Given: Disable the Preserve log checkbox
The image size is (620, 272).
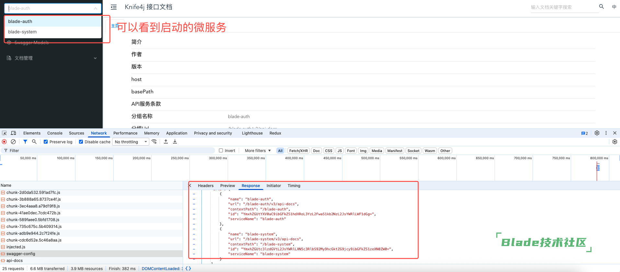Looking at the screenshot, I should tap(46, 142).
